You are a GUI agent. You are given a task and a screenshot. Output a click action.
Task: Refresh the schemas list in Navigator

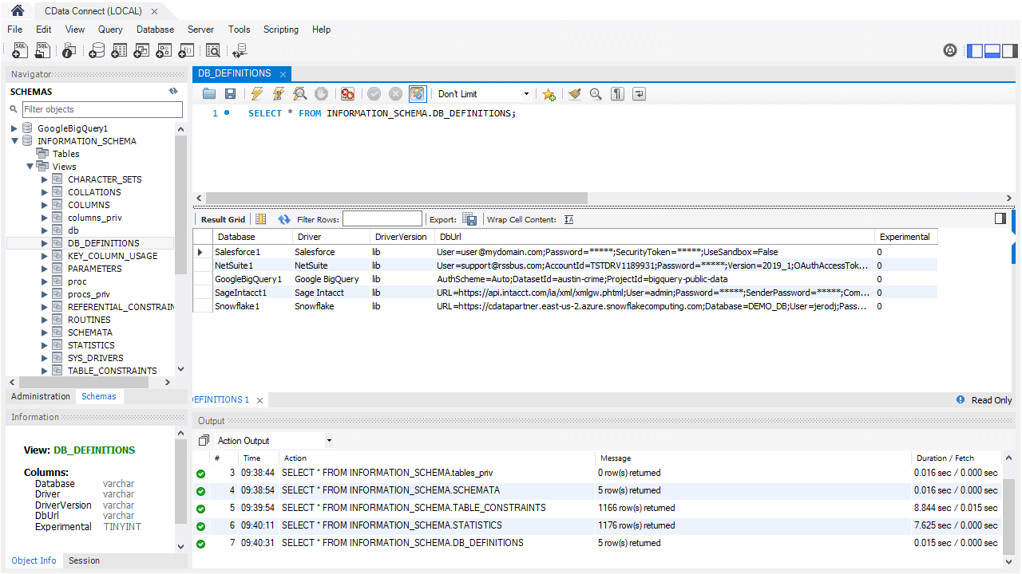[173, 92]
